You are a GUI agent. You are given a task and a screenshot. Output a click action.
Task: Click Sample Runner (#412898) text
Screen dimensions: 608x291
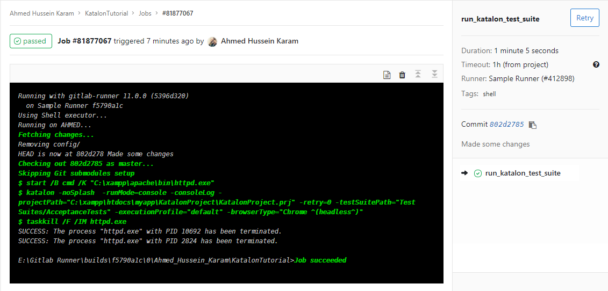point(532,79)
